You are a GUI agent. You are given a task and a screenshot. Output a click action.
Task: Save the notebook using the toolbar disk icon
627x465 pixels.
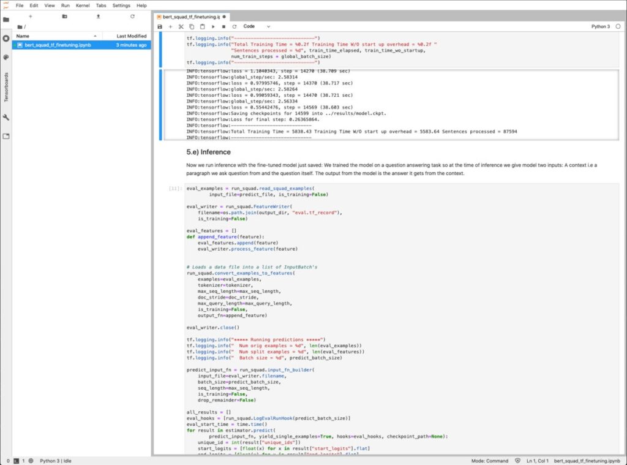click(x=160, y=27)
